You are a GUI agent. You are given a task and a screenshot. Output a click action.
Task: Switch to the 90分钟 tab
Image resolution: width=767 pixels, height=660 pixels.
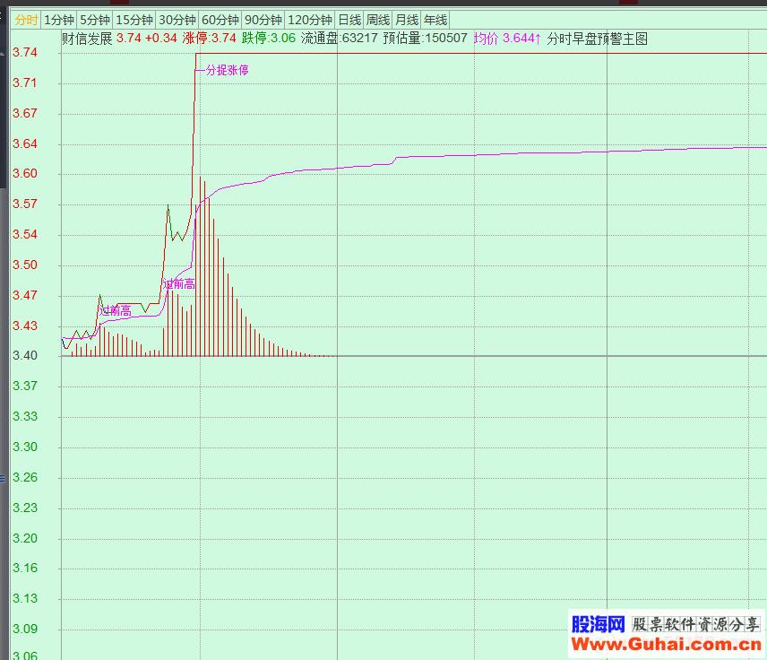coord(263,20)
